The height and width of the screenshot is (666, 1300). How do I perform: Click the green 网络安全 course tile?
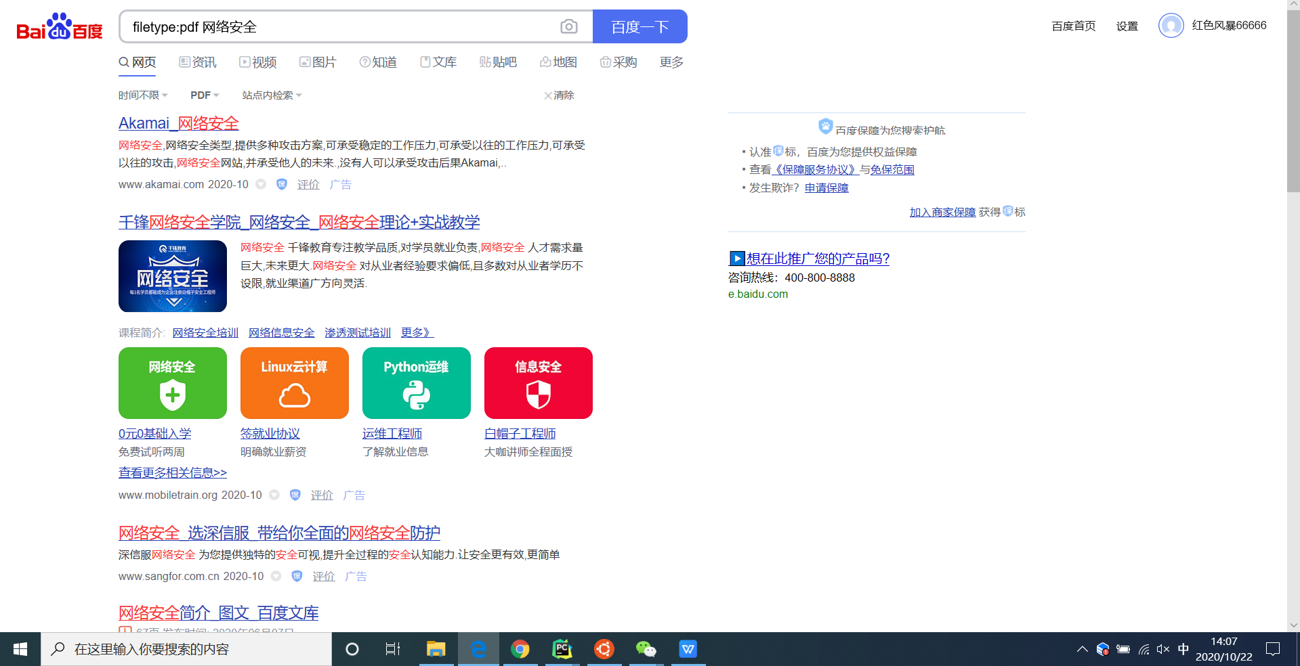click(x=173, y=383)
